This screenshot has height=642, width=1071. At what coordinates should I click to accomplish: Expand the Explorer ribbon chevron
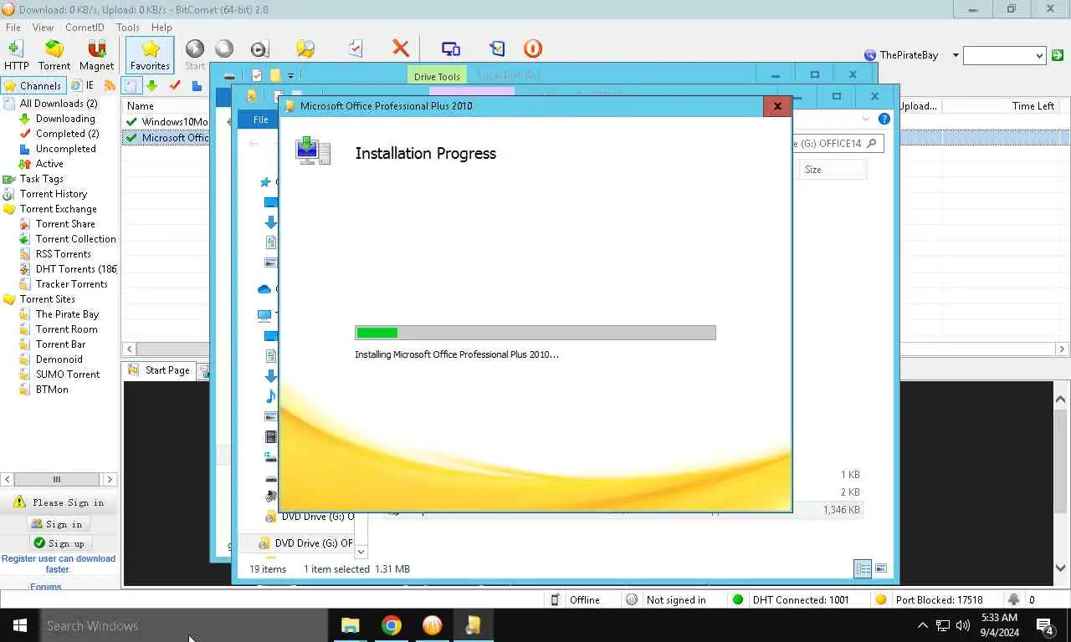[x=866, y=120]
